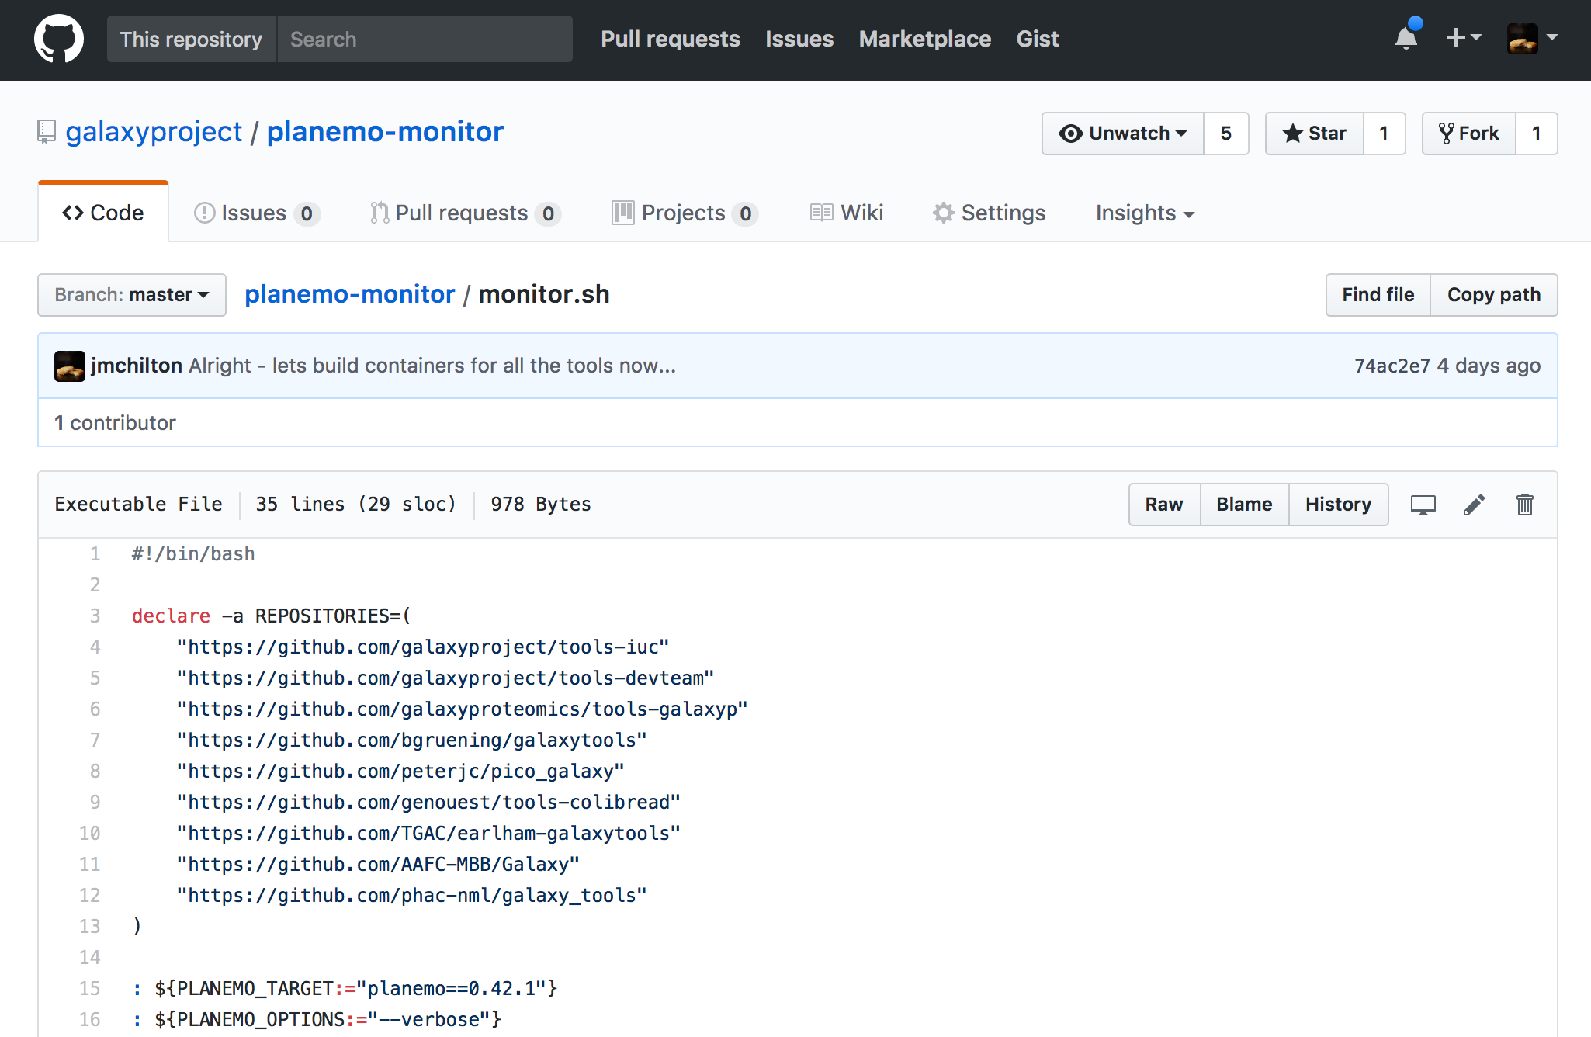Click the Copy path button
The image size is (1591, 1037).
[1494, 295]
